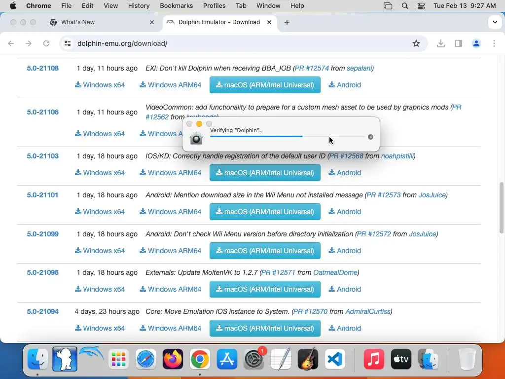The image size is (505, 379).
Task: Open the Bookmarks menu
Action: [x=176, y=6]
